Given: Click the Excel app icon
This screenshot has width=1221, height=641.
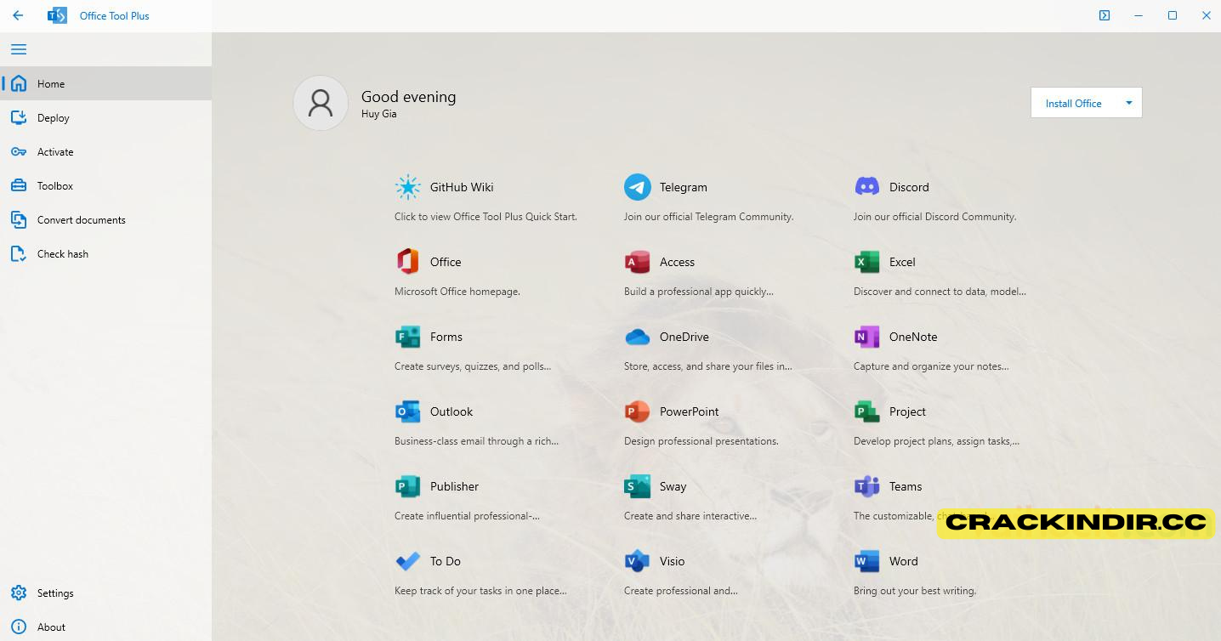Looking at the screenshot, I should (x=867, y=262).
